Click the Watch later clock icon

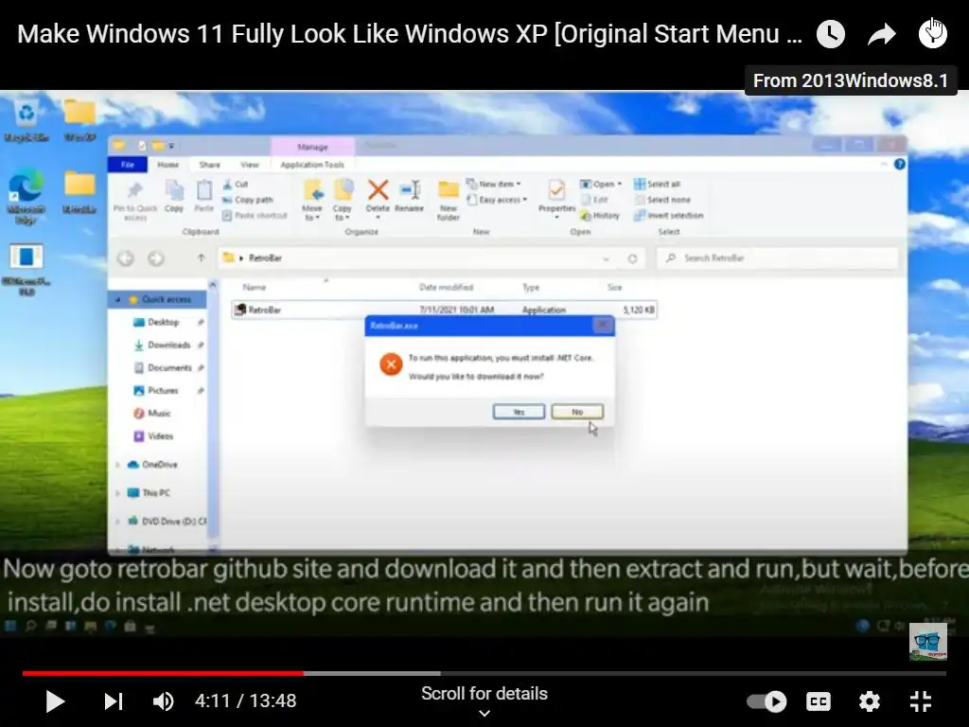pyautogui.click(x=831, y=34)
